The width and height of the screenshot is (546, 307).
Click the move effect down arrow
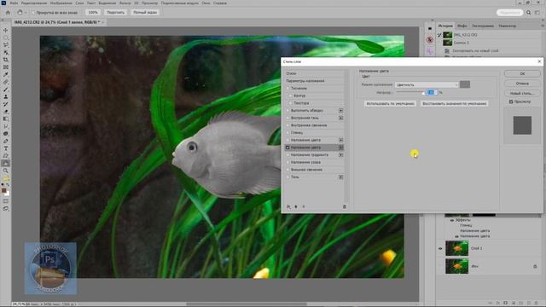click(x=304, y=206)
